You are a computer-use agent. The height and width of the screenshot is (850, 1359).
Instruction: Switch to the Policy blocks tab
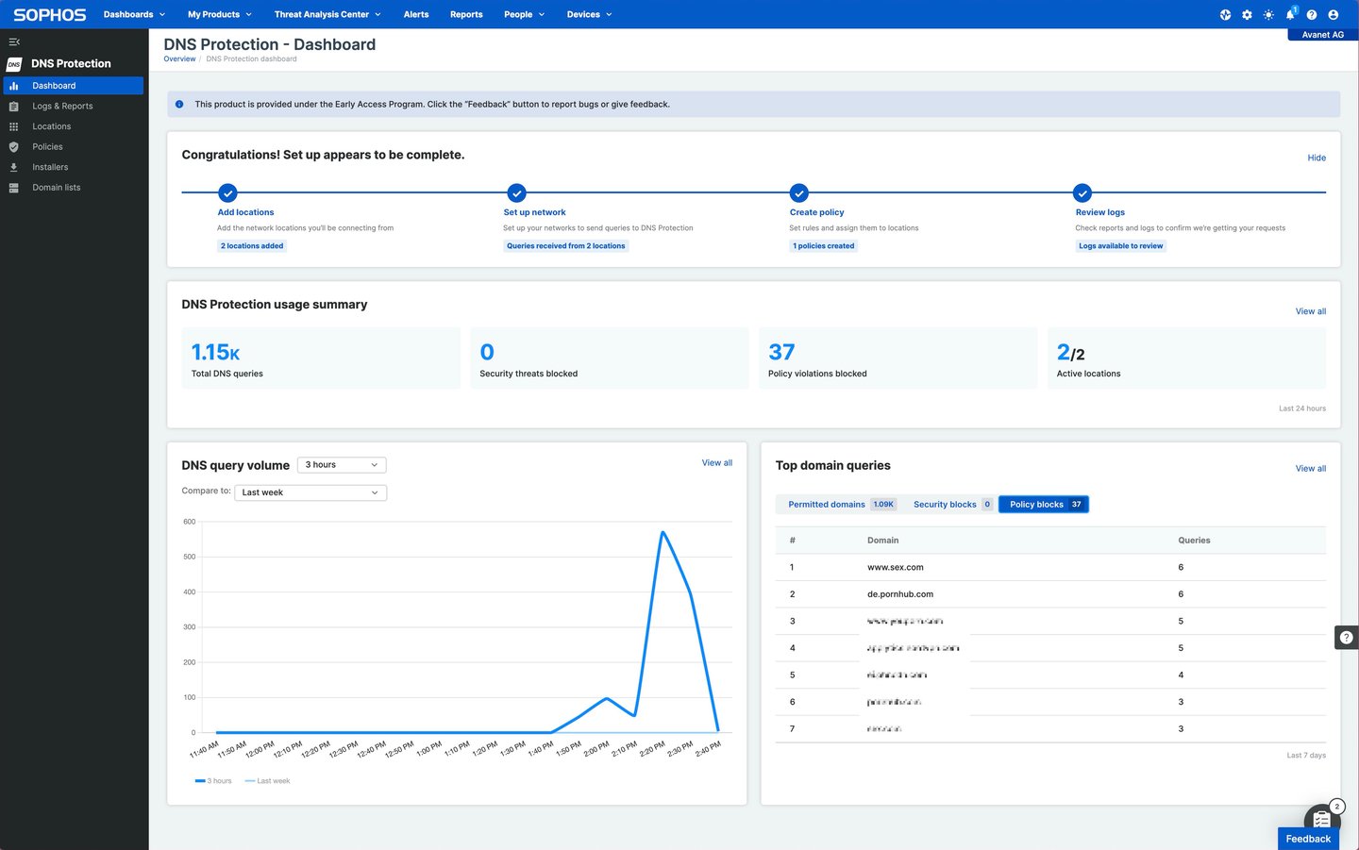tap(1044, 505)
